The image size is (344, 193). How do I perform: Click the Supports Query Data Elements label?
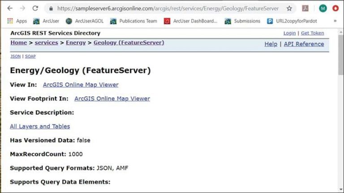(x=60, y=182)
